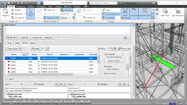Open the Item Catalog bottom tab

coord(30,101)
